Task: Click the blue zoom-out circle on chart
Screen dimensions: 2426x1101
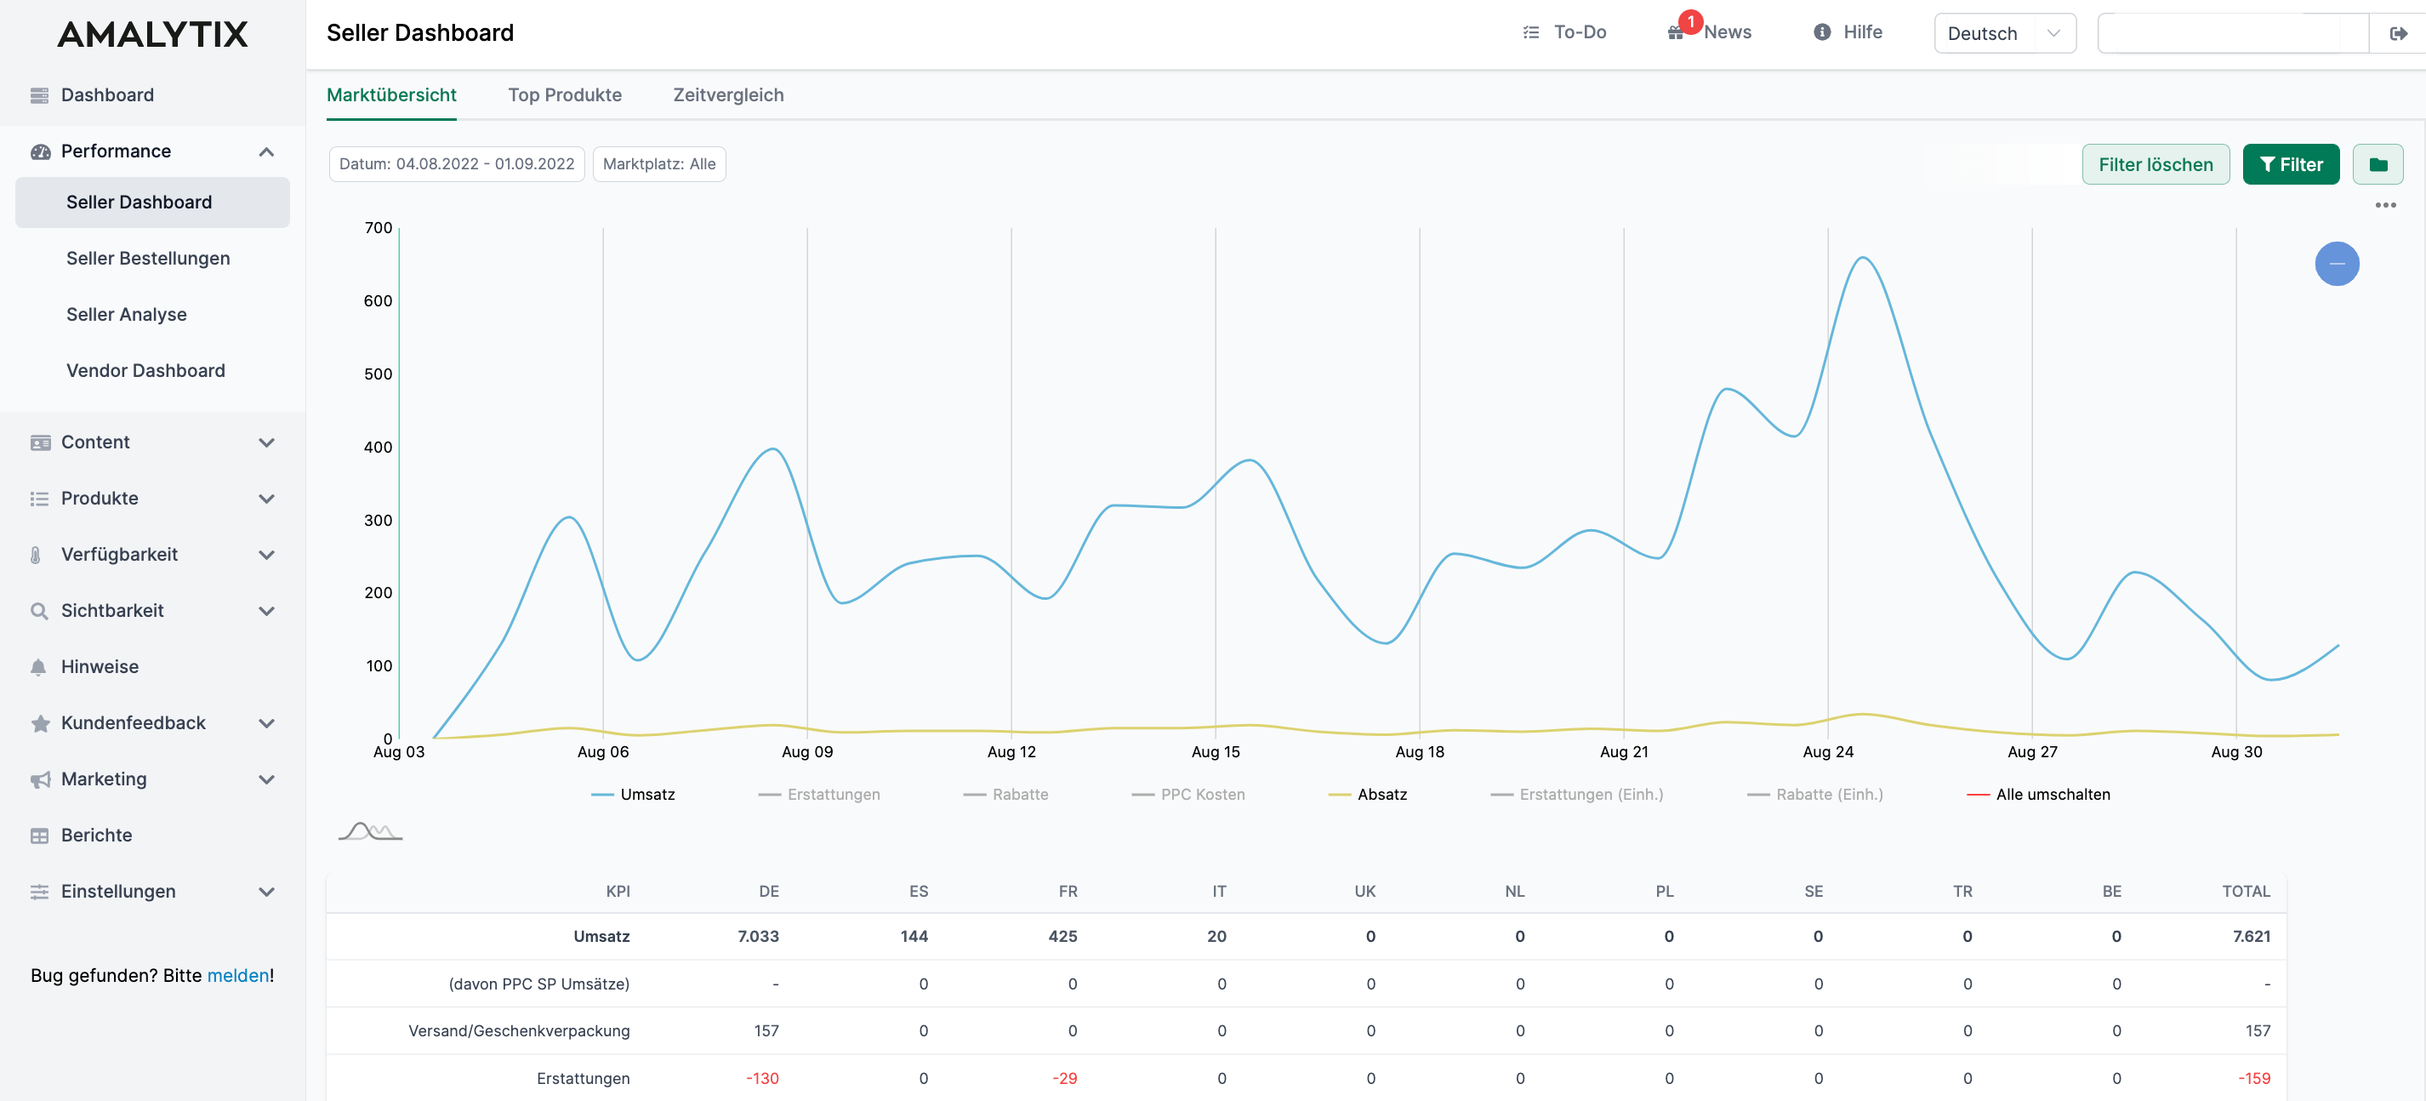Action: tap(2337, 264)
